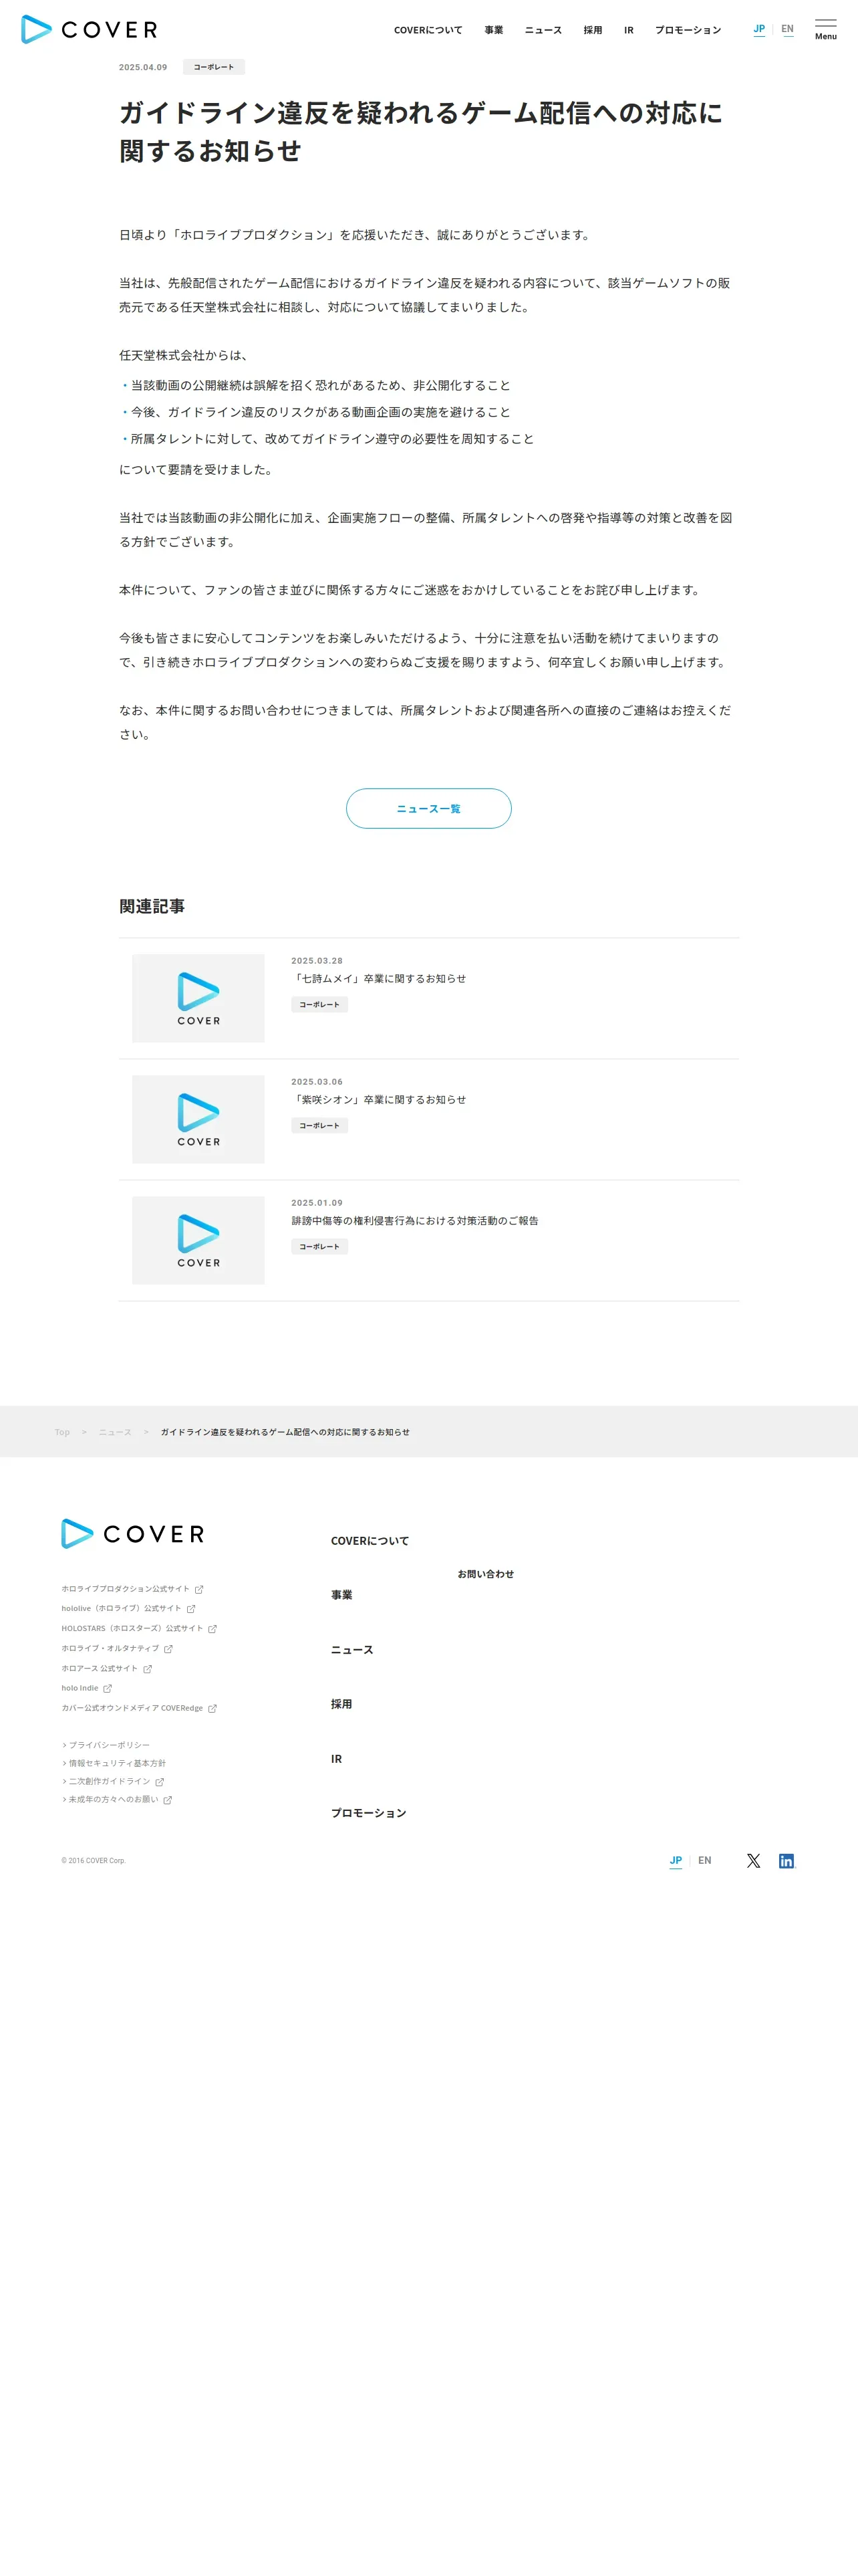Click IR in the footer navigation
Screen dimensions: 858x2576
click(337, 1759)
